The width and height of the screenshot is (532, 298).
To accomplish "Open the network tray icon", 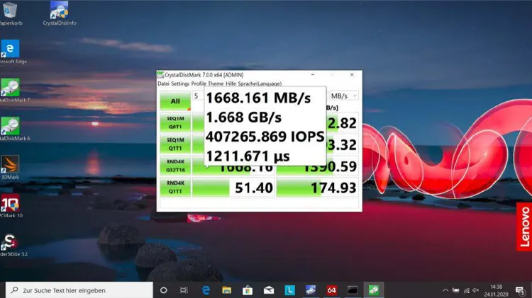I will click(467, 290).
